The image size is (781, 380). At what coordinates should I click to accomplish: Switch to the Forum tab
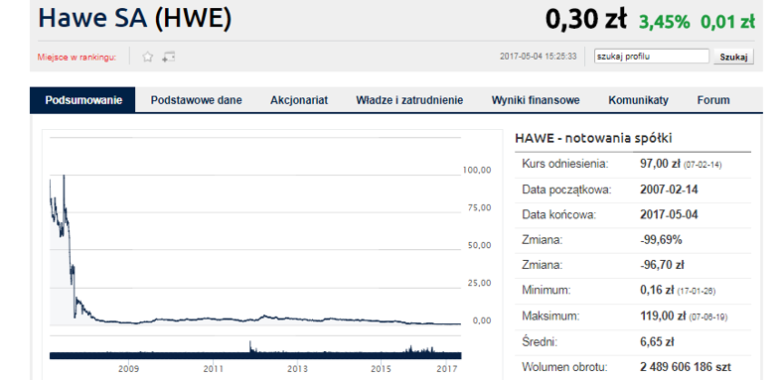(713, 100)
